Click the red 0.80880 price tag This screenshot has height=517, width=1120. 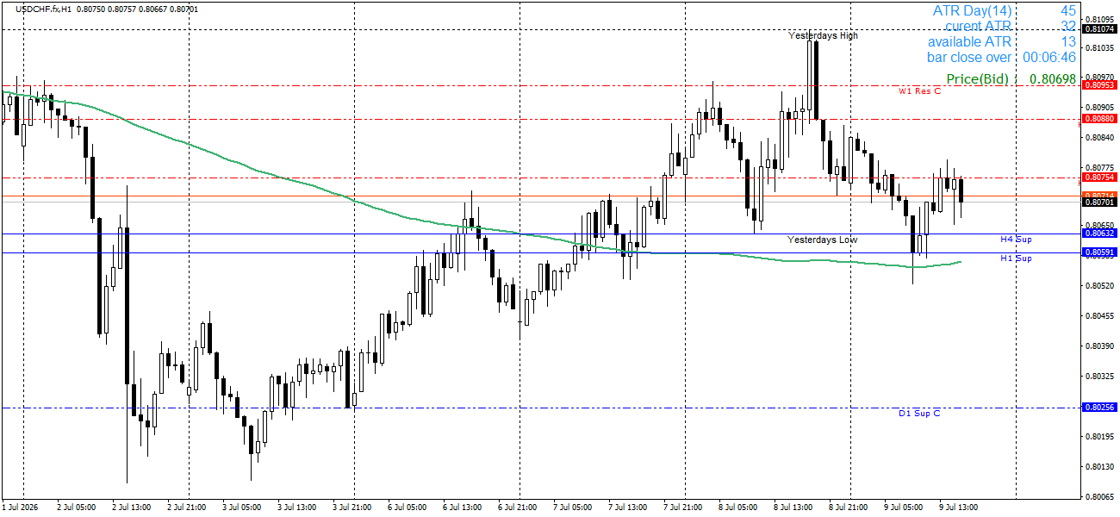(1099, 119)
